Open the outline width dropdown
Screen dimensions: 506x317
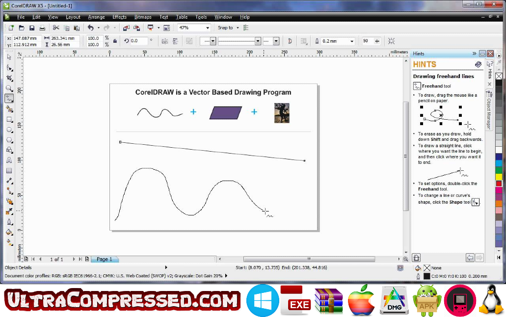click(352, 41)
